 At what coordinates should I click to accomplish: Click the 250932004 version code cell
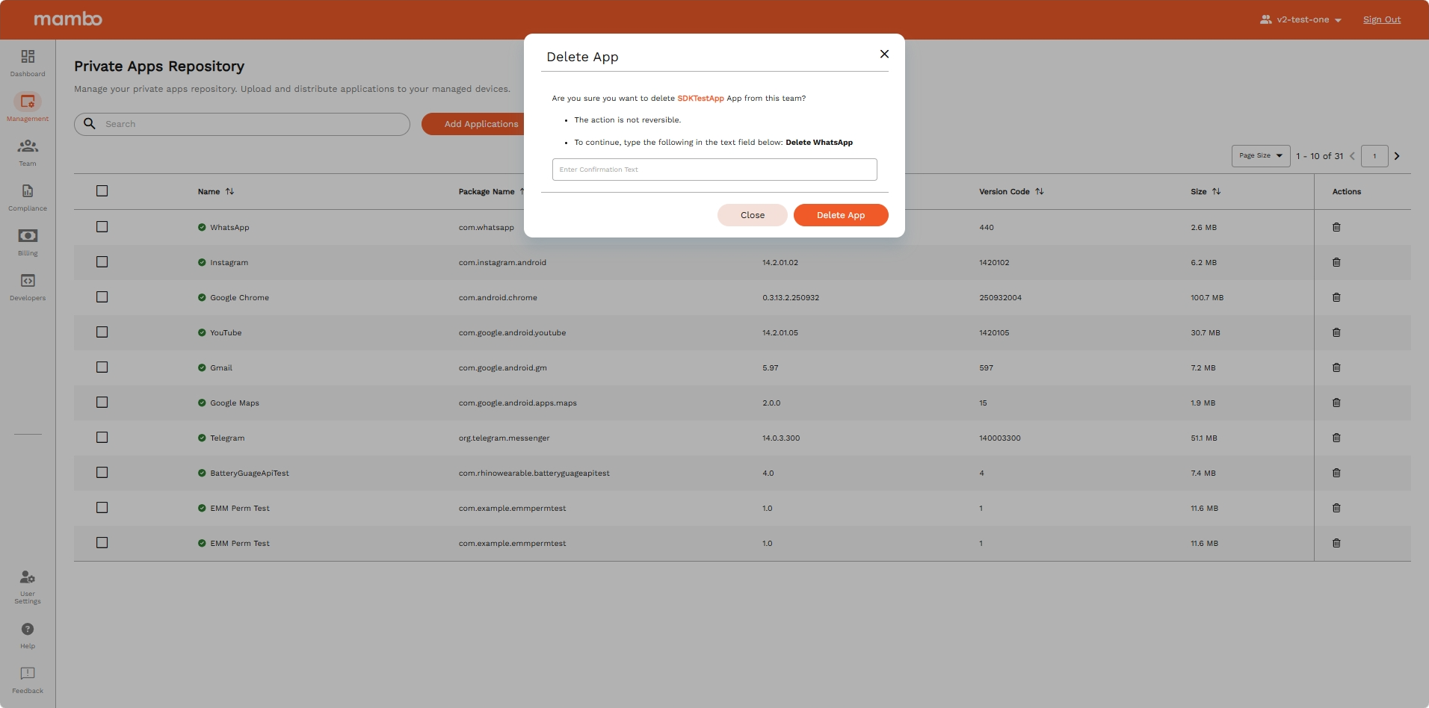pyautogui.click(x=1000, y=298)
